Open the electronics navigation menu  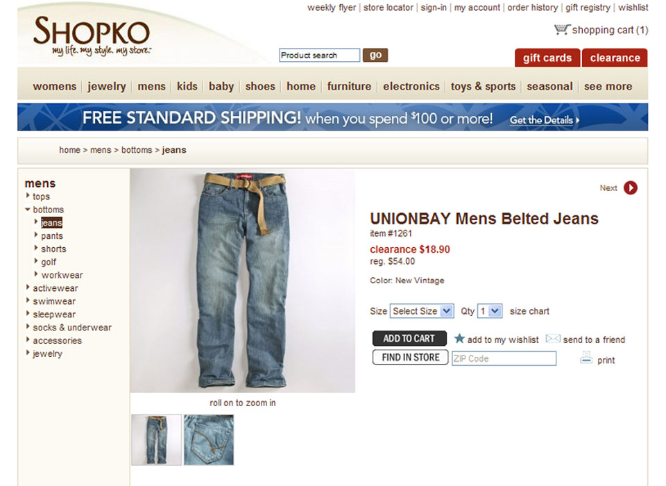(411, 86)
